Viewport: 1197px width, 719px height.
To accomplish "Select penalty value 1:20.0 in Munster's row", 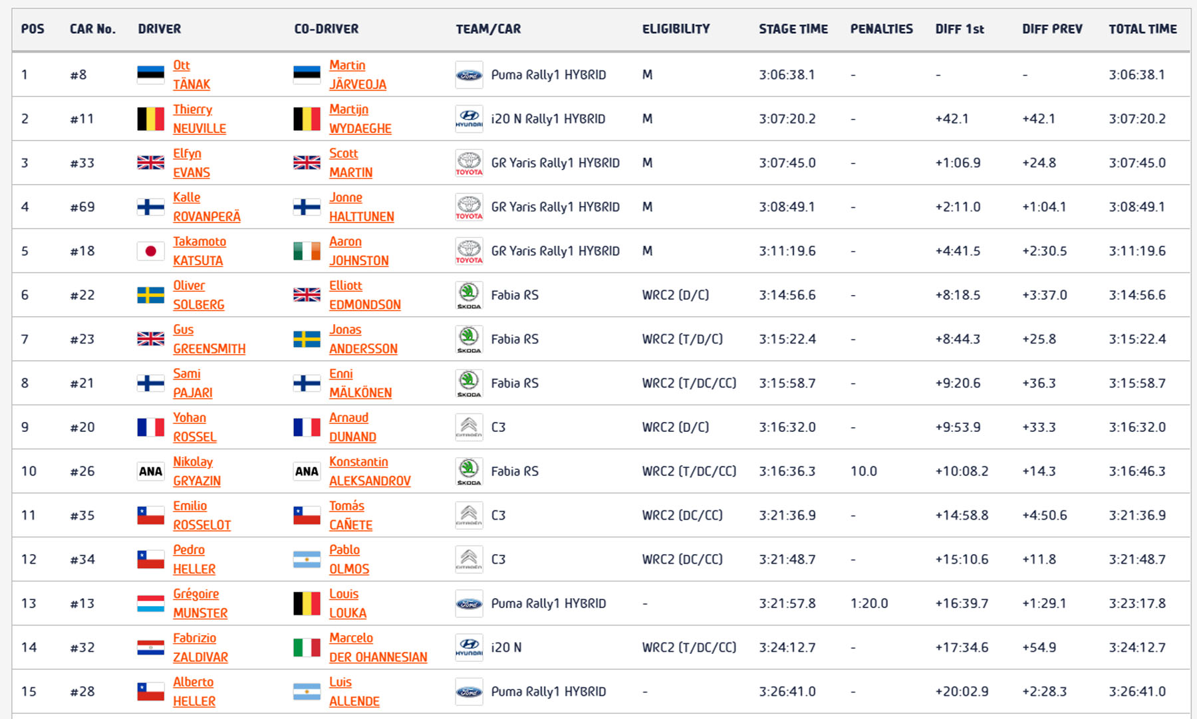I will (869, 603).
